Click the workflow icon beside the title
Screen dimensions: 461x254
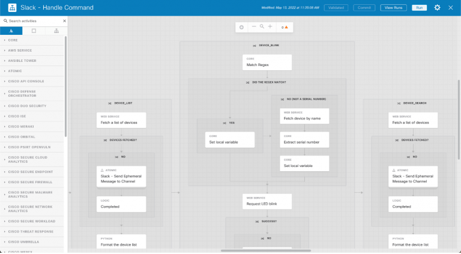pyautogui.click(x=11, y=8)
